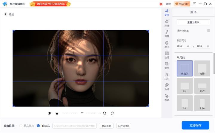Select the 原文件夹 radio option
215x133 pixels.
click(x=21, y=126)
